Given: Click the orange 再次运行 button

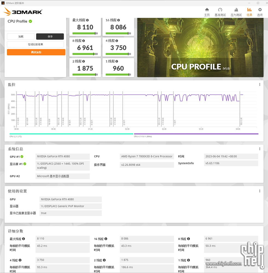Looking at the screenshot, I should (x=36, y=52).
